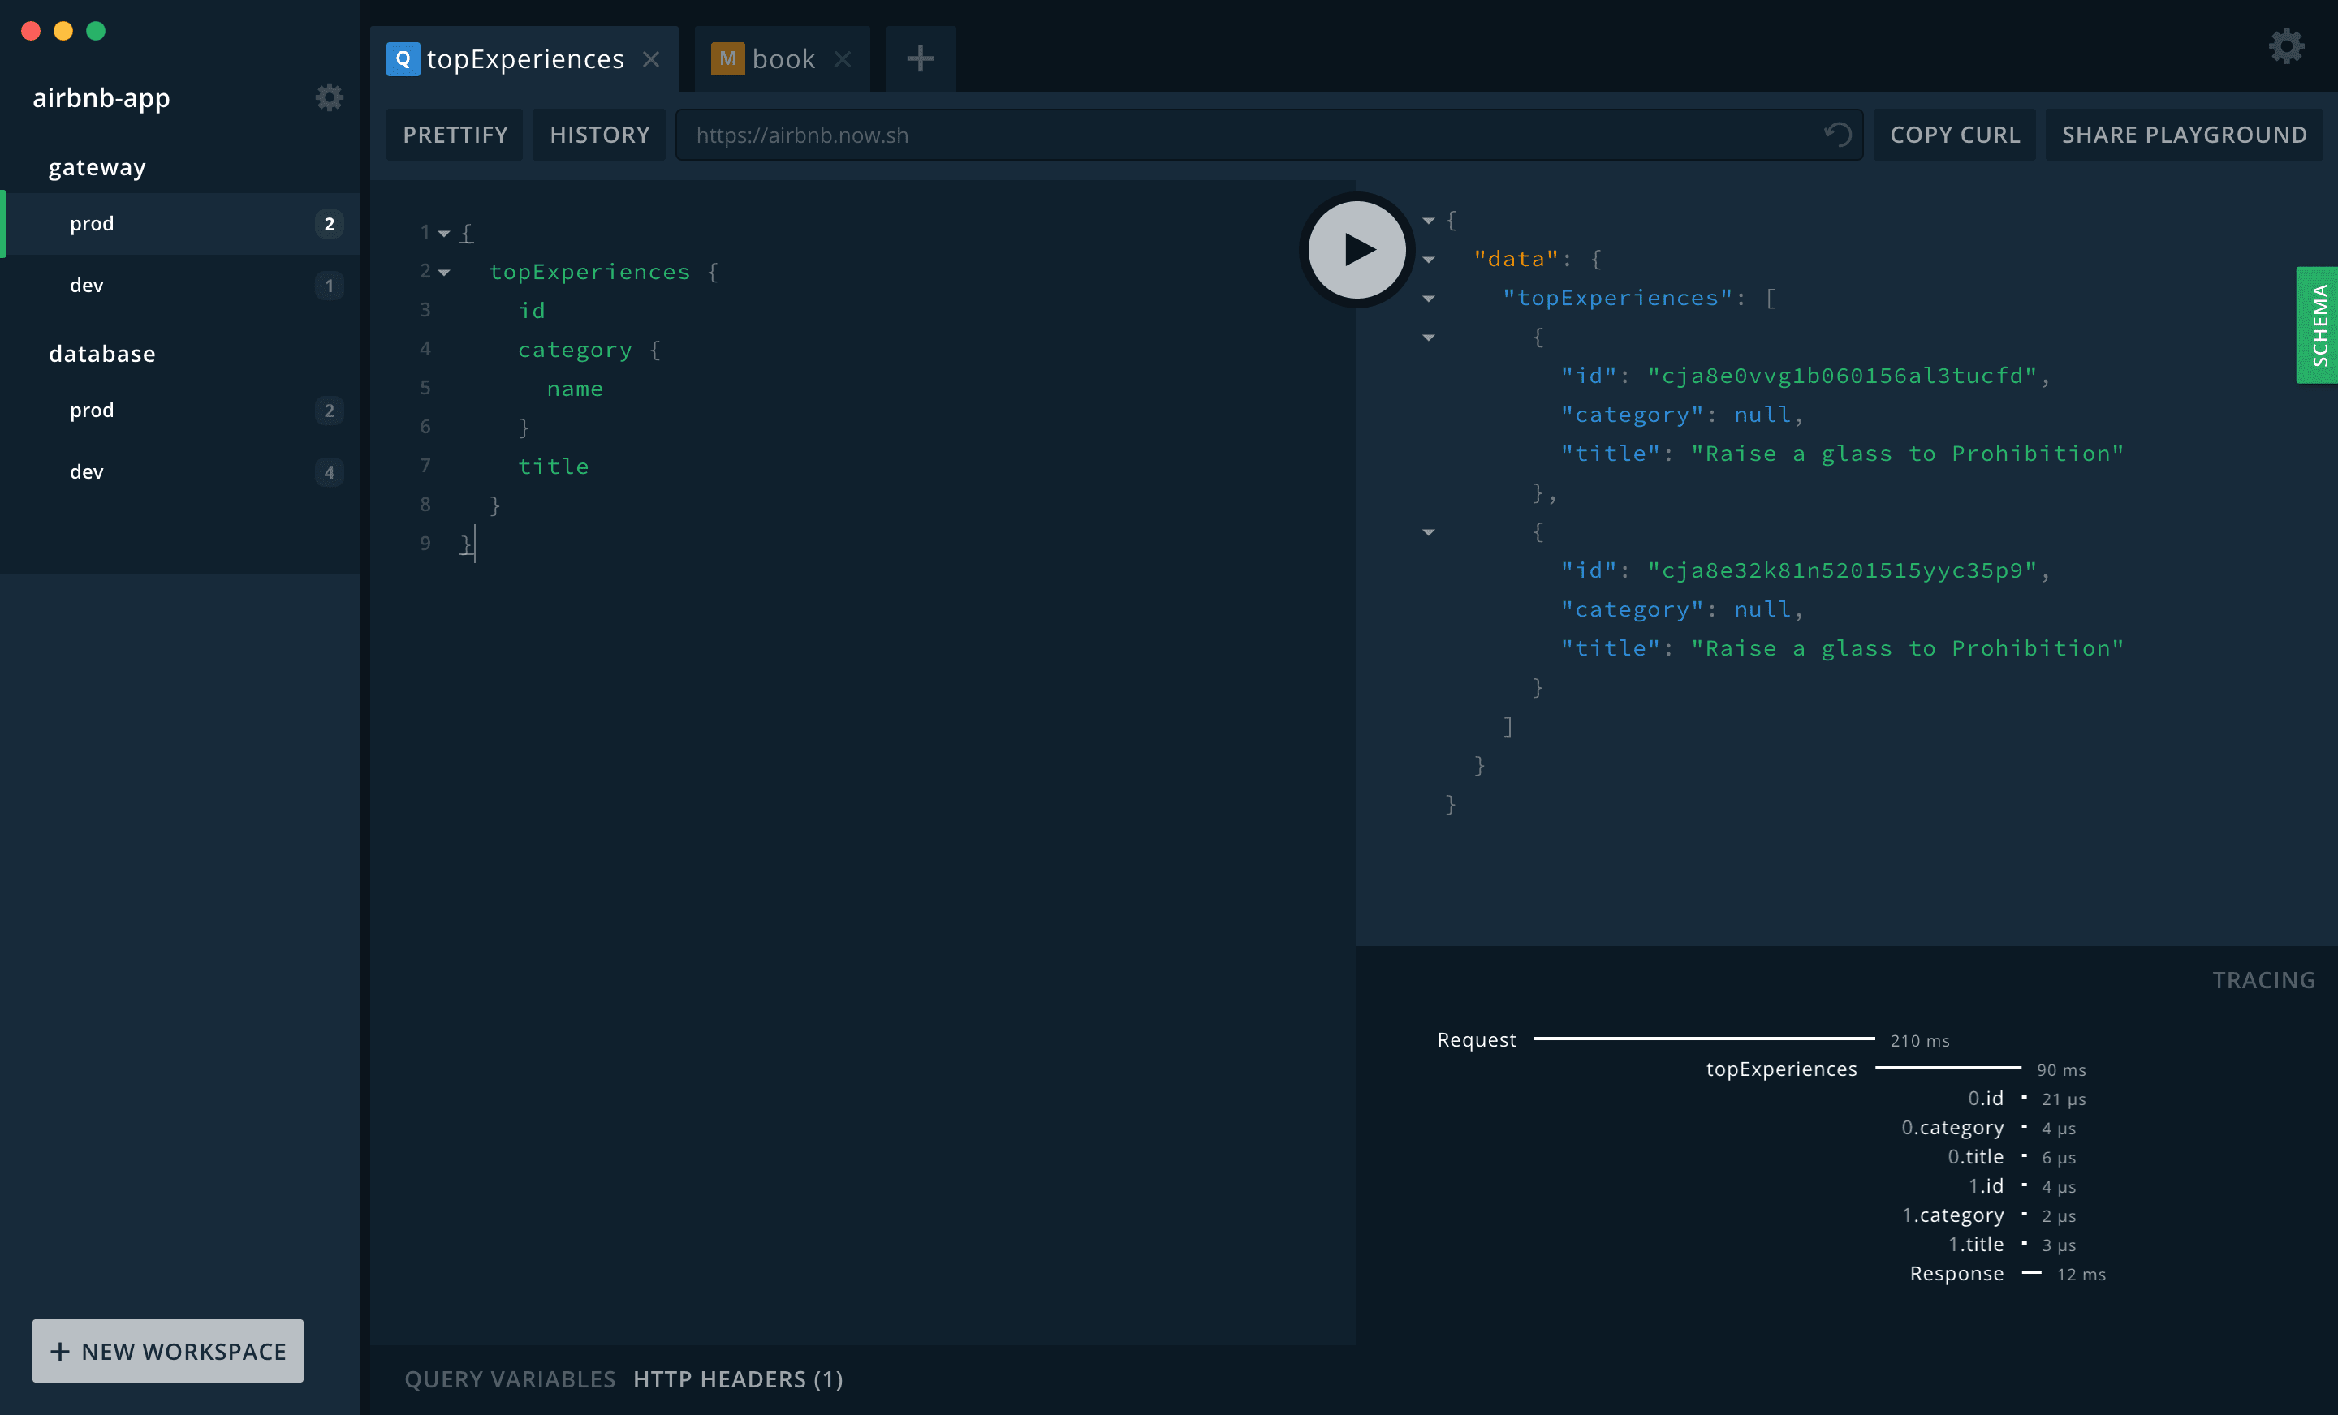Prettify the current query
Screen dimensions: 2338x1415
coord(454,135)
